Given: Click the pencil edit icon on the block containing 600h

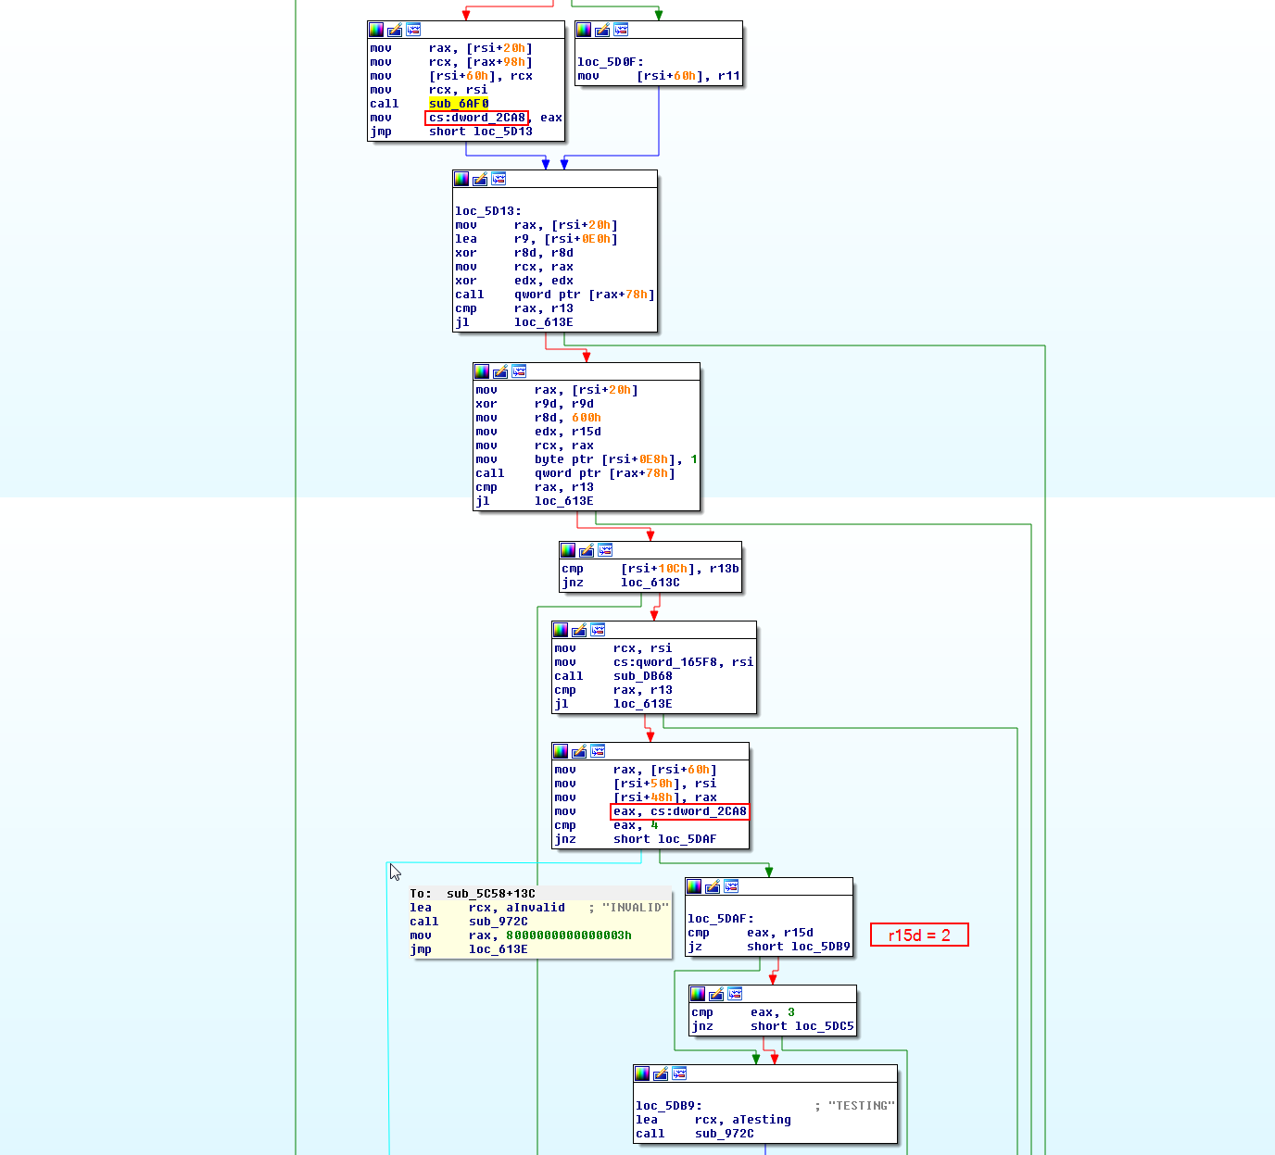Looking at the screenshot, I should pos(500,371).
